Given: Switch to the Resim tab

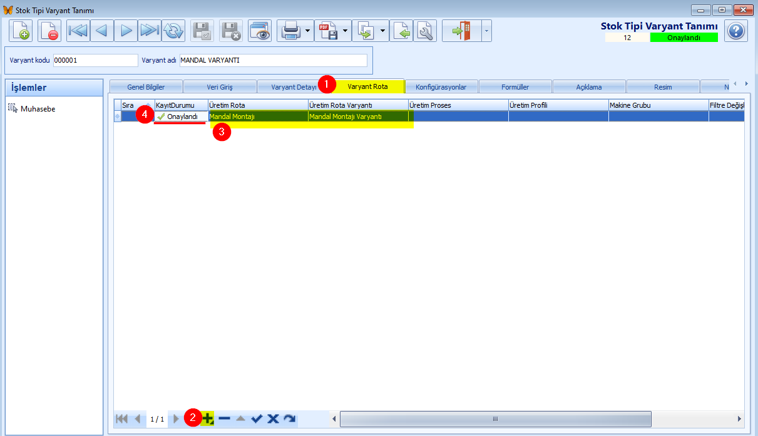Looking at the screenshot, I should tap(663, 86).
